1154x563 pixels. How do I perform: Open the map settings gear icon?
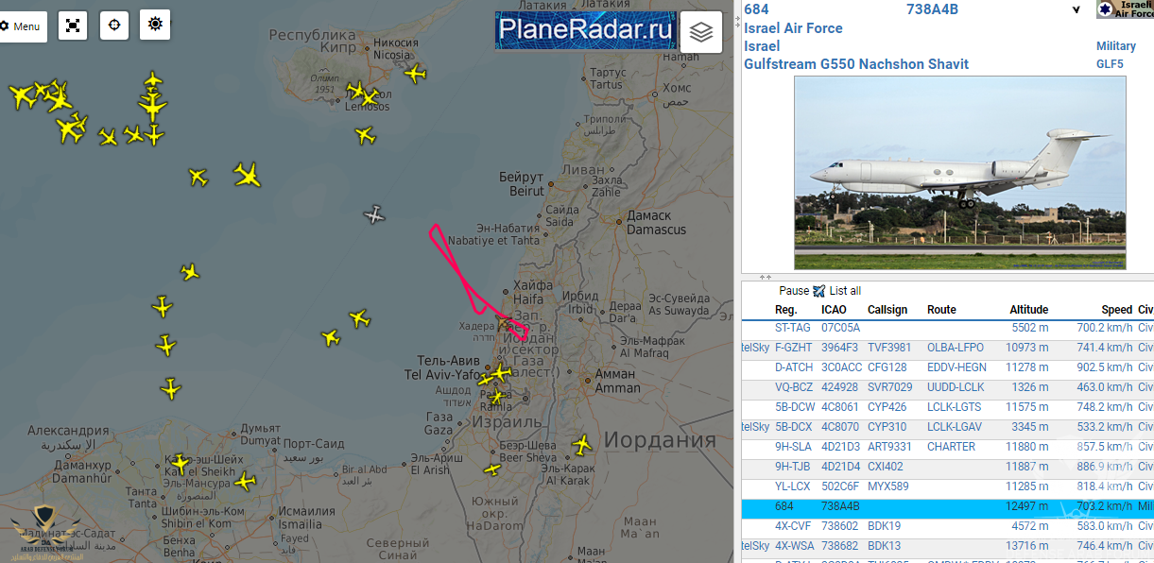coord(155,25)
